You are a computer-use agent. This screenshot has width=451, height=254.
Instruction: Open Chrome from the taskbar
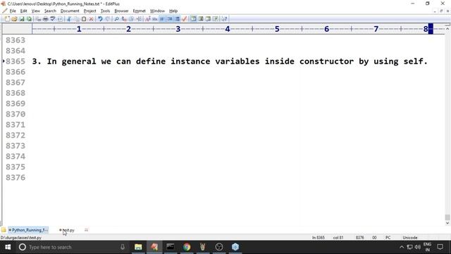[x=187, y=247]
